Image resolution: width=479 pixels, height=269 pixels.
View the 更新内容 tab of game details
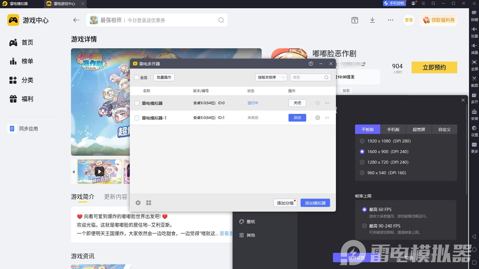(x=115, y=197)
